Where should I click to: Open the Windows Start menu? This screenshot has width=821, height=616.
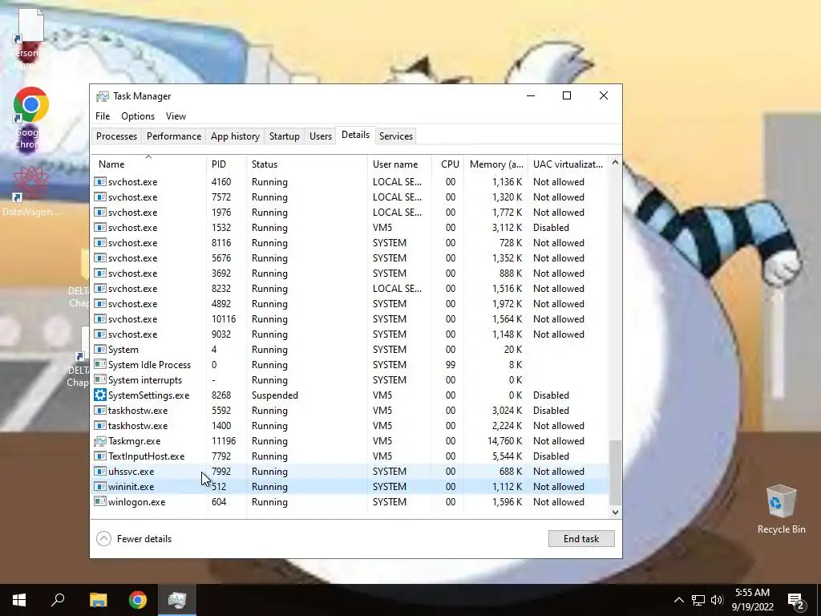pos(19,600)
